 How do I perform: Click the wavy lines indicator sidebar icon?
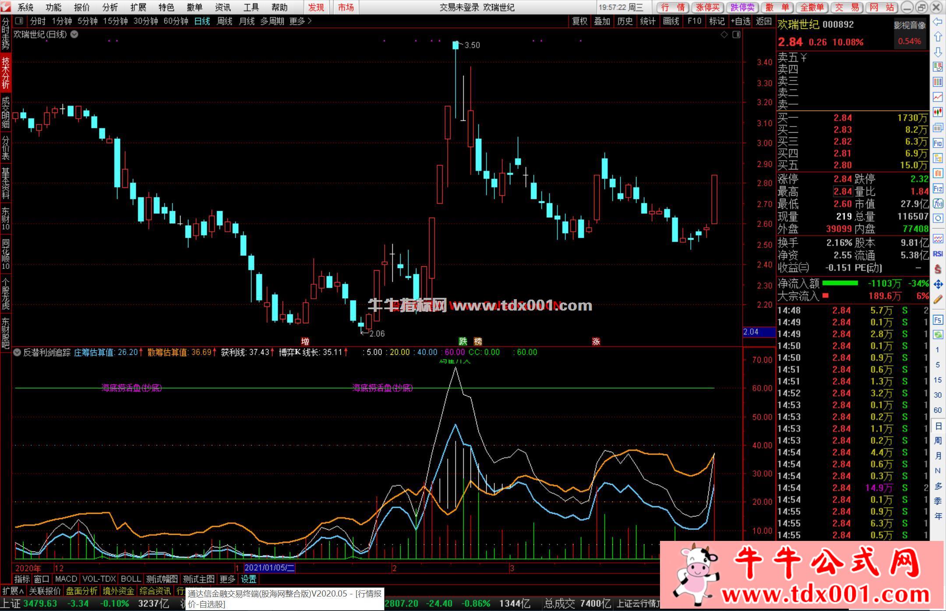pyautogui.click(x=938, y=239)
